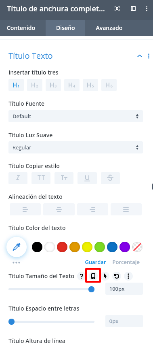Click the expand-to-fullscreen icon in the header
The width and height of the screenshot is (153, 347).
(117, 9)
